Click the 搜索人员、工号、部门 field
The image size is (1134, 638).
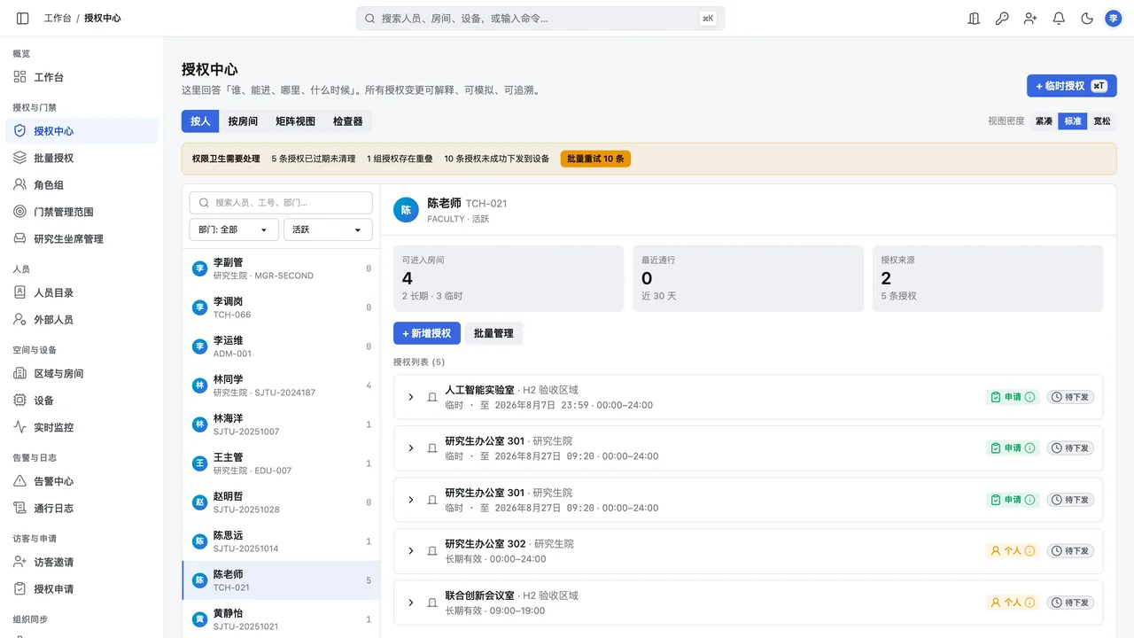coord(281,203)
